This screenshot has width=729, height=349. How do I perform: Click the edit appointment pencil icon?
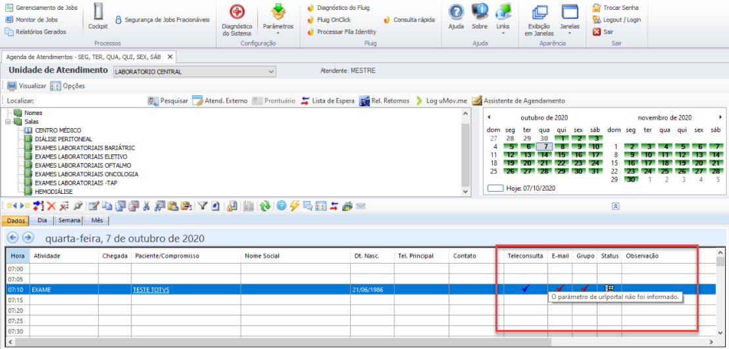[93, 206]
